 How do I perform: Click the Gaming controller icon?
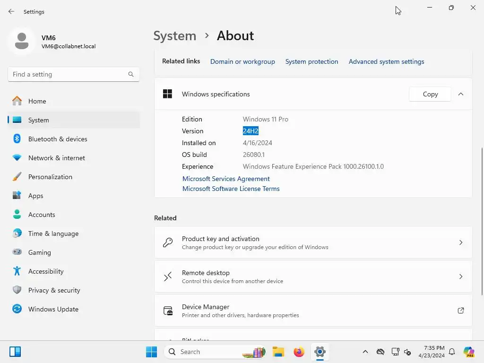pos(17,252)
